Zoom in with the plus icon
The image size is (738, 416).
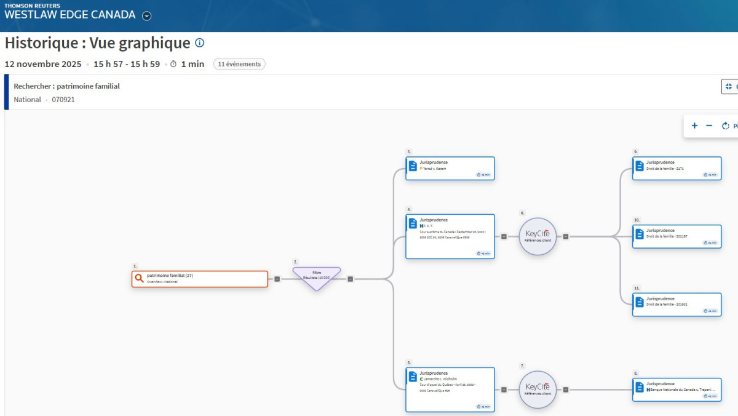694,126
